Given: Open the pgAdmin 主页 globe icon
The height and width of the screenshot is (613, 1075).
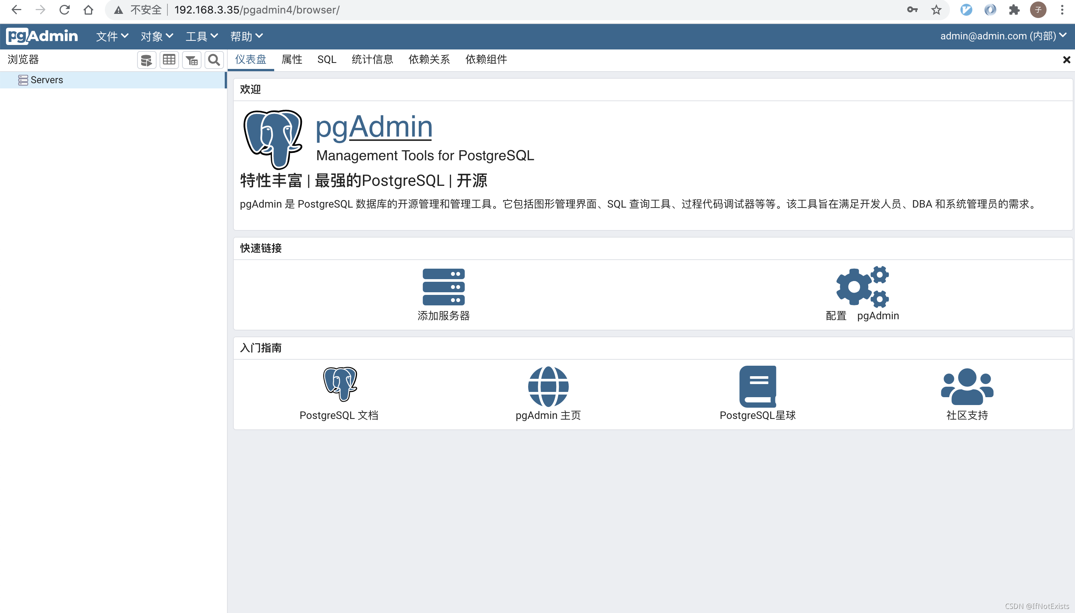Looking at the screenshot, I should (548, 386).
